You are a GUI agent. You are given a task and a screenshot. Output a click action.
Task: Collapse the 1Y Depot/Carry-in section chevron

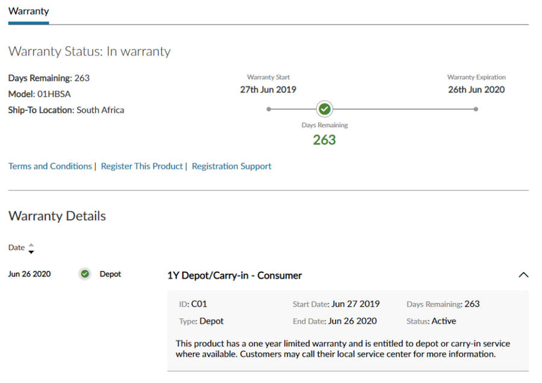[523, 275]
